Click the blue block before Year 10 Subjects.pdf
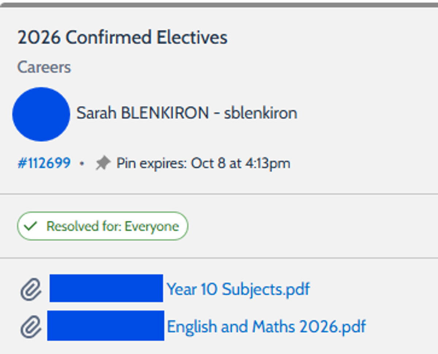This screenshot has height=354, width=438. [106, 288]
